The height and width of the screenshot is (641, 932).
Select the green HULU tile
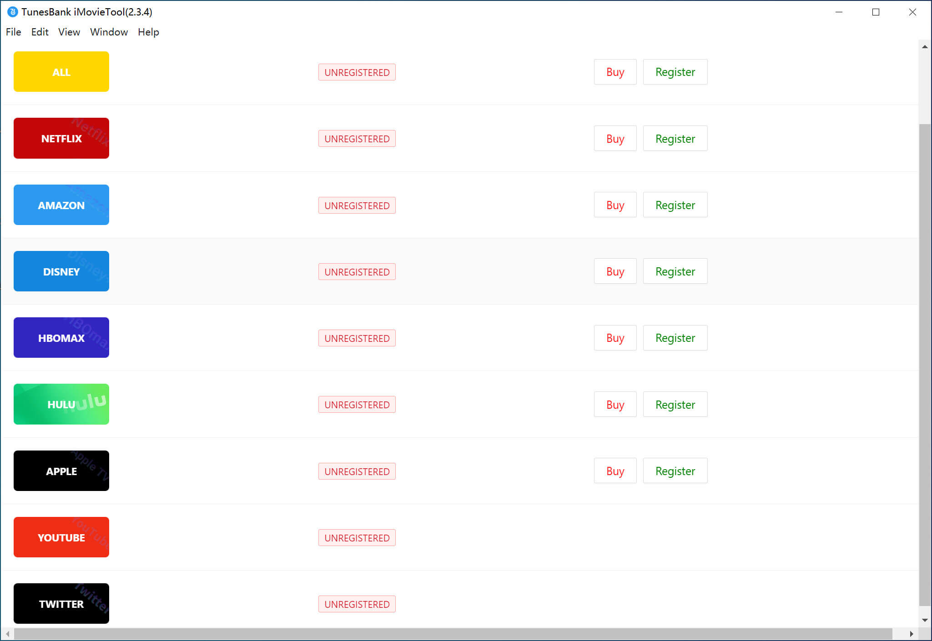(61, 404)
